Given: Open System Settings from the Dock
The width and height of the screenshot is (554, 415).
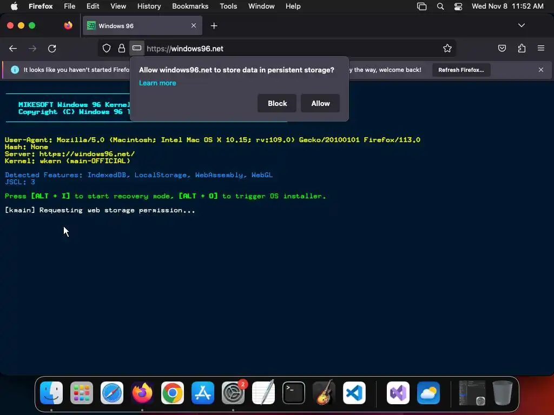Looking at the screenshot, I should pyautogui.click(x=233, y=393).
